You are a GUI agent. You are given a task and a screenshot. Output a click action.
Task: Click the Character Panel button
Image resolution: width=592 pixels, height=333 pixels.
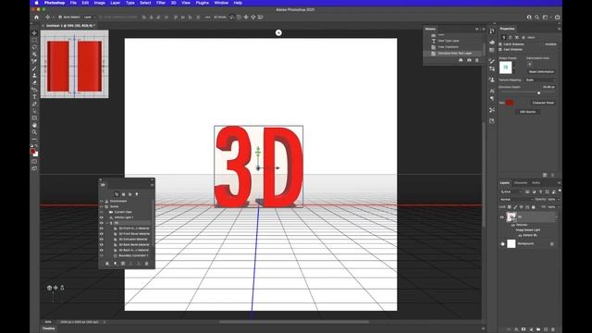[x=543, y=103]
